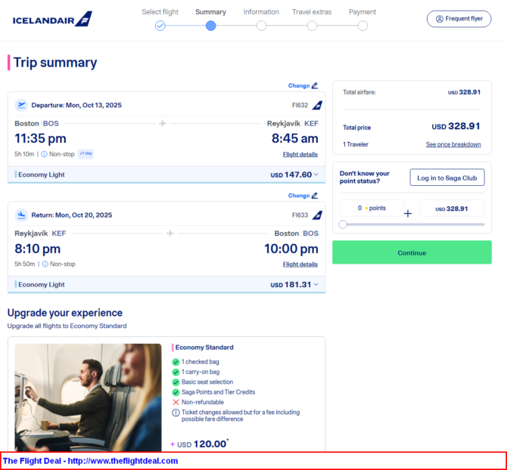Click the Select flight step label
Image resolution: width=507 pixels, height=470 pixels.
pyautogui.click(x=160, y=12)
